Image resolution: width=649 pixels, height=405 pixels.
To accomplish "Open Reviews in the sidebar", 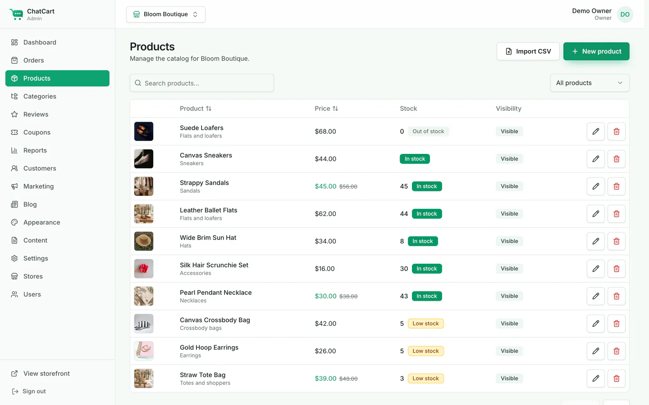I will pyautogui.click(x=57, y=114).
